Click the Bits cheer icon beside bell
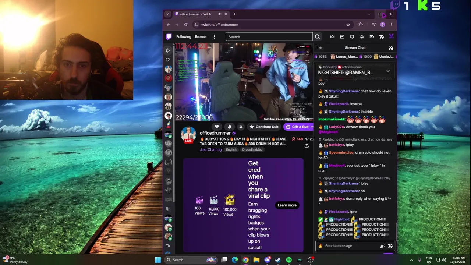 pos(241,127)
